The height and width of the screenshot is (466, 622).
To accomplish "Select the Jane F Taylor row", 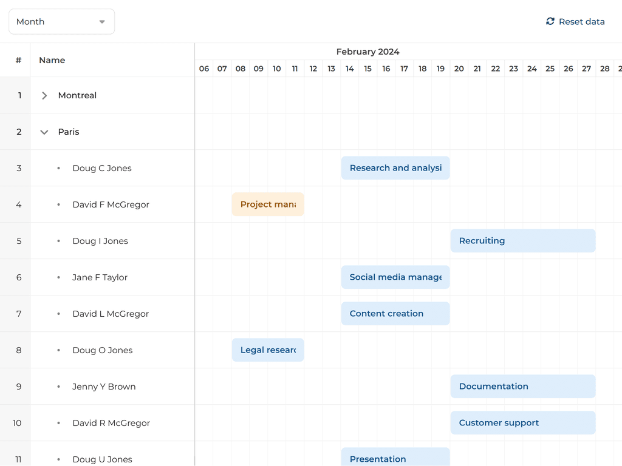I will 100,277.
